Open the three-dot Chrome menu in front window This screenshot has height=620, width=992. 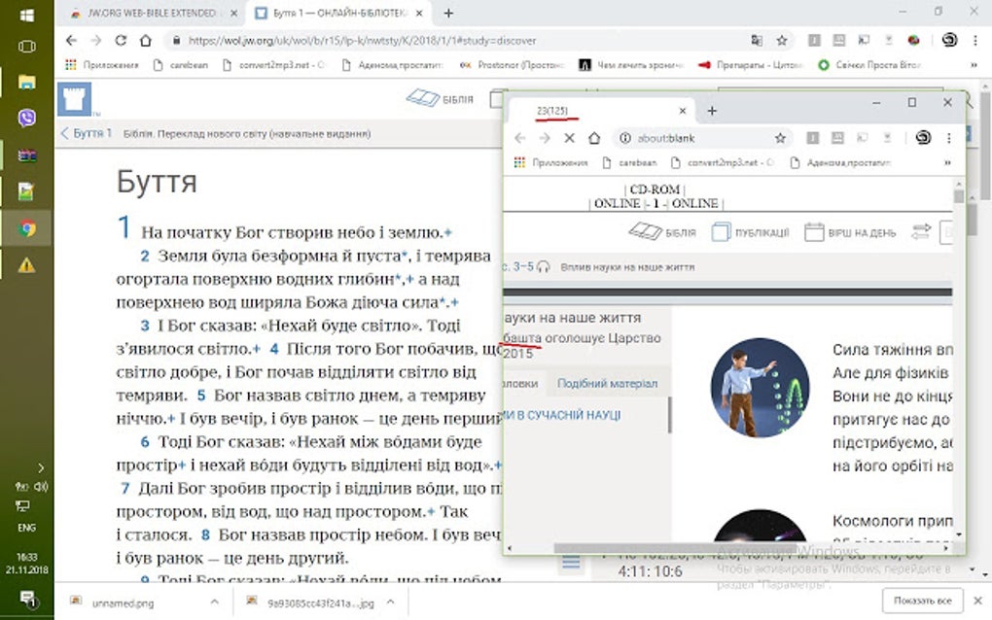point(949,137)
